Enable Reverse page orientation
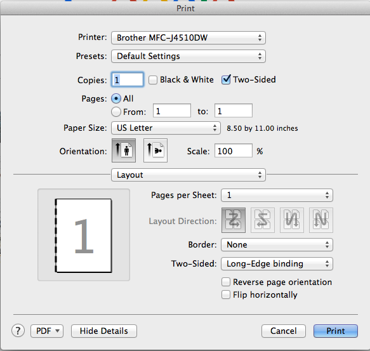Image resolution: width=370 pixels, height=351 pixels. [x=226, y=282]
